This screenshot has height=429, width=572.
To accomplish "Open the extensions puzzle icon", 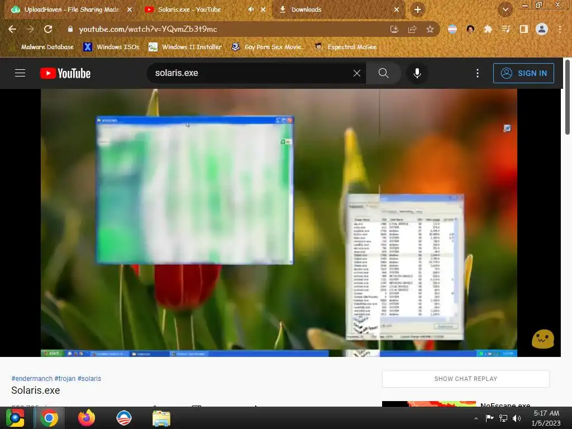I will (488, 29).
